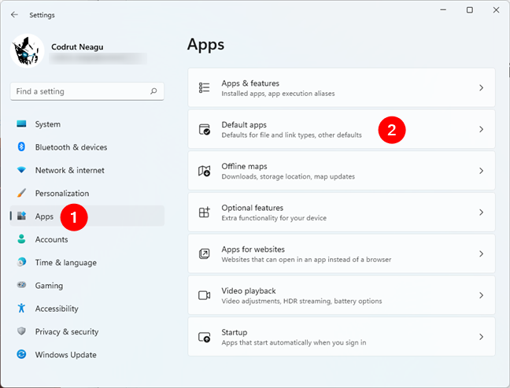Open the System settings category
The height and width of the screenshot is (388, 510).
coord(87,124)
